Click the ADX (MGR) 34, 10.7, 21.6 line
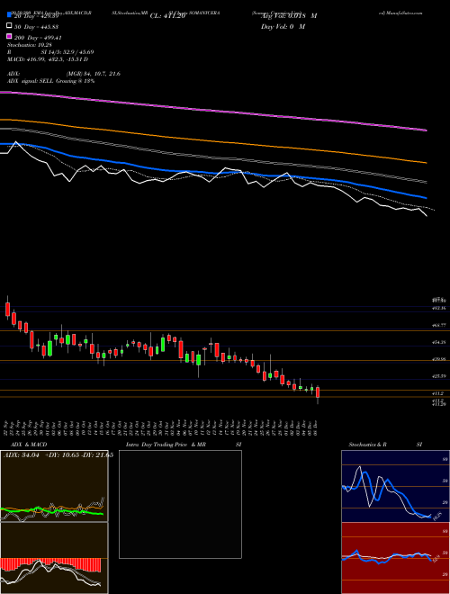The width and height of the screenshot is (450, 594). (64, 74)
